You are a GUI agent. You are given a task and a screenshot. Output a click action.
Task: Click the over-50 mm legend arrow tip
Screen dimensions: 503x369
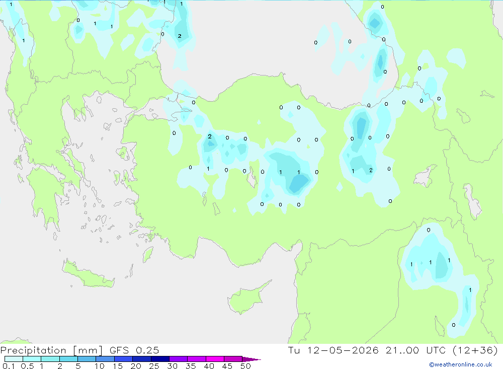pos(252,359)
